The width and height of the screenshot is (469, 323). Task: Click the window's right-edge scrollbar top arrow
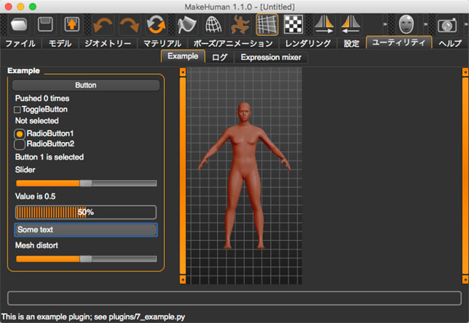coord(465,72)
